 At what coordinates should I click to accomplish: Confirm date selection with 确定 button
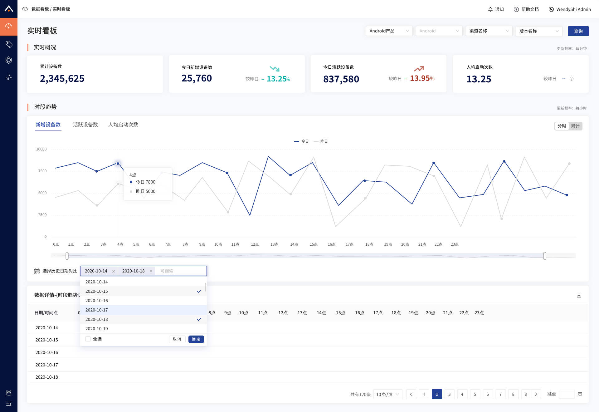[196, 339]
